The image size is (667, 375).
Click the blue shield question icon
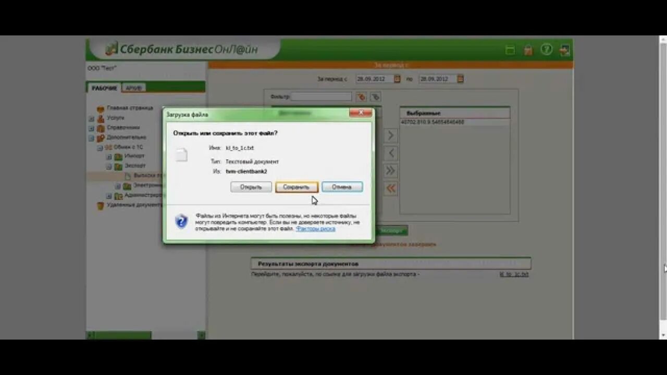pos(181,221)
